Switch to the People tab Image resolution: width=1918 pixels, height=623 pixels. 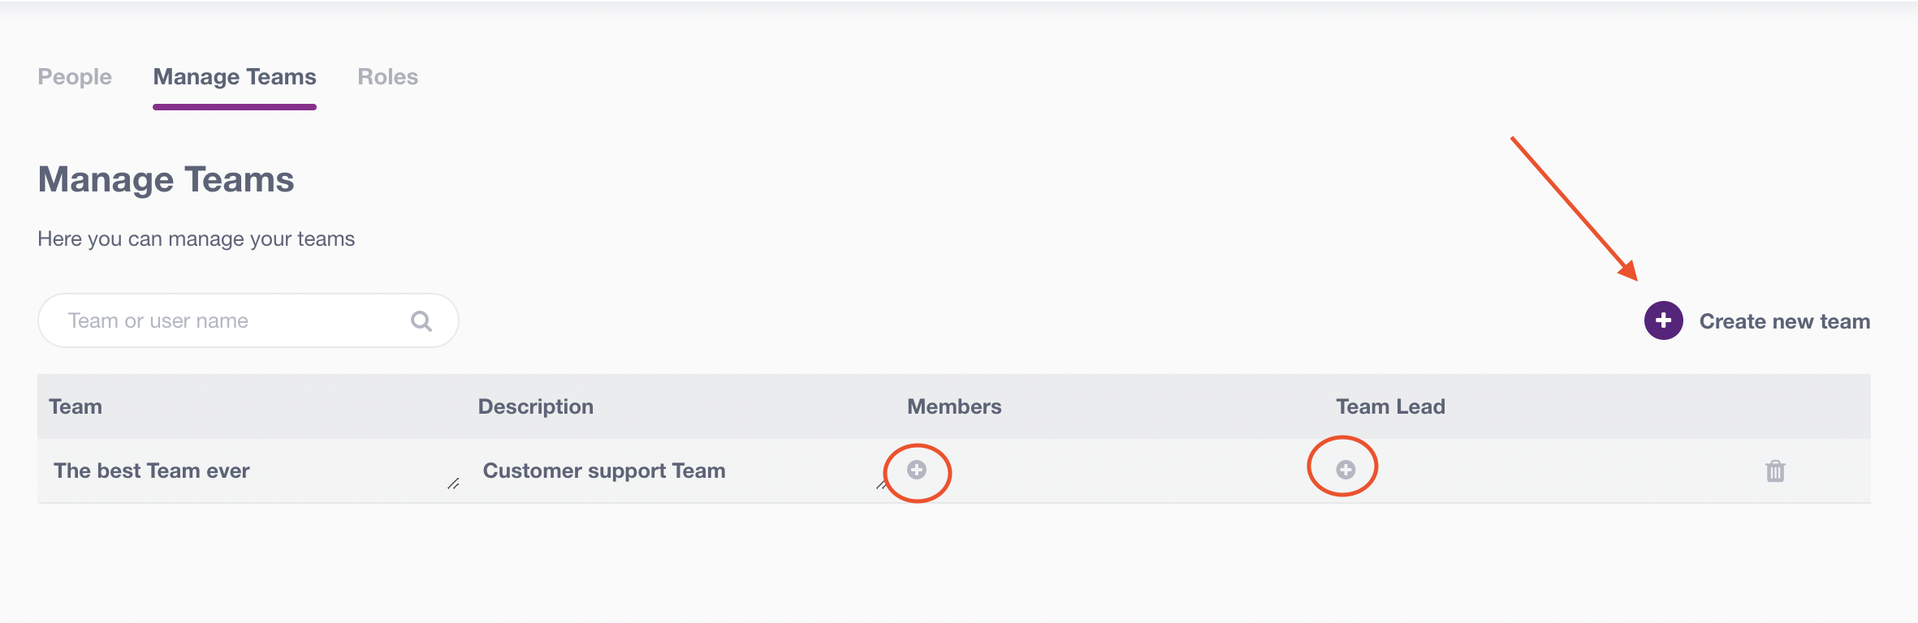(x=75, y=77)
